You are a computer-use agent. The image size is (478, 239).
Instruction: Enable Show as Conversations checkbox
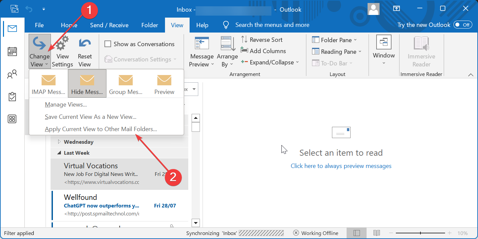(x=108, y=44)
